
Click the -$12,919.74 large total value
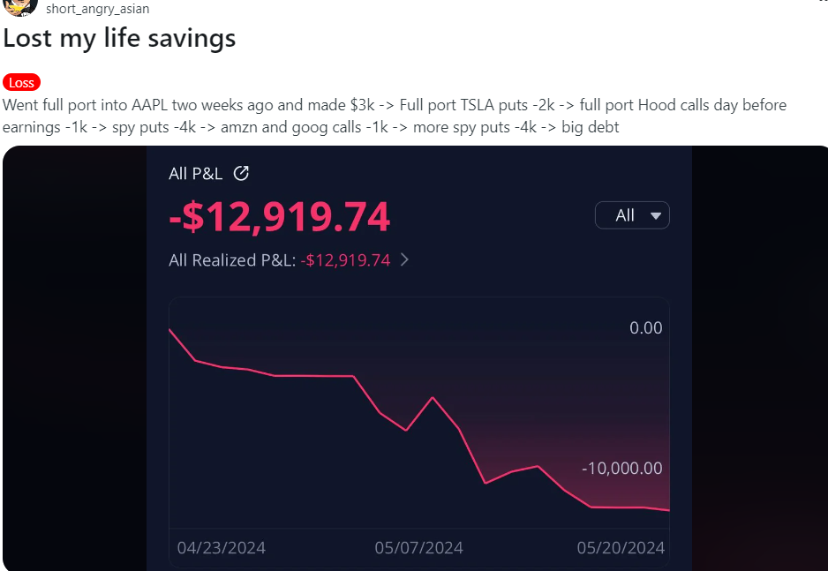coord(280,217)
